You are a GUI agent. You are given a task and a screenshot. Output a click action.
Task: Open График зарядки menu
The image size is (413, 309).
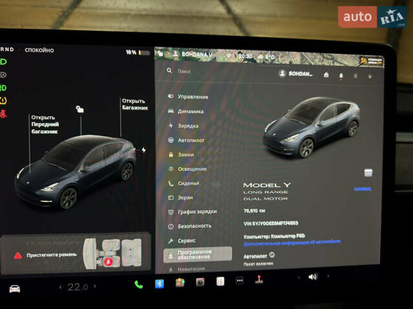[192, 212]
